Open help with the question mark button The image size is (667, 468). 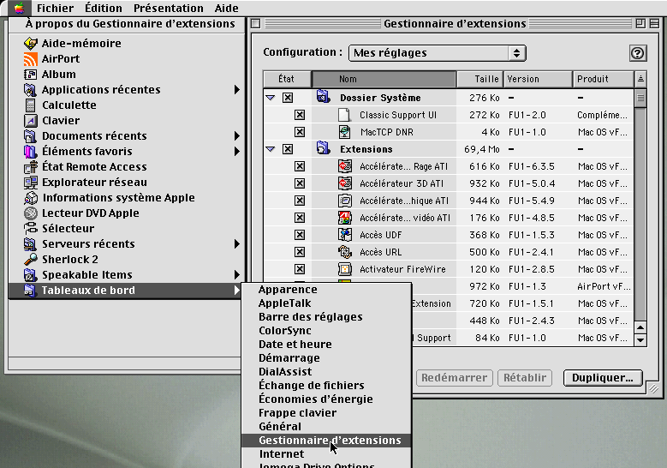pyautogui.click(x=638, y=53)
